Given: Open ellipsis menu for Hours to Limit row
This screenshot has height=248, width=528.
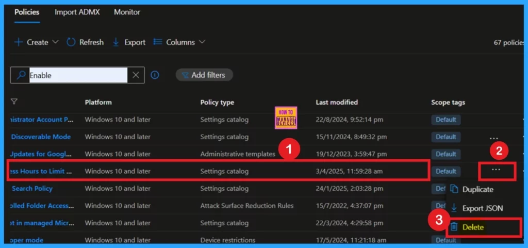Looking at the screenshot, I should (x=496, y=170).
